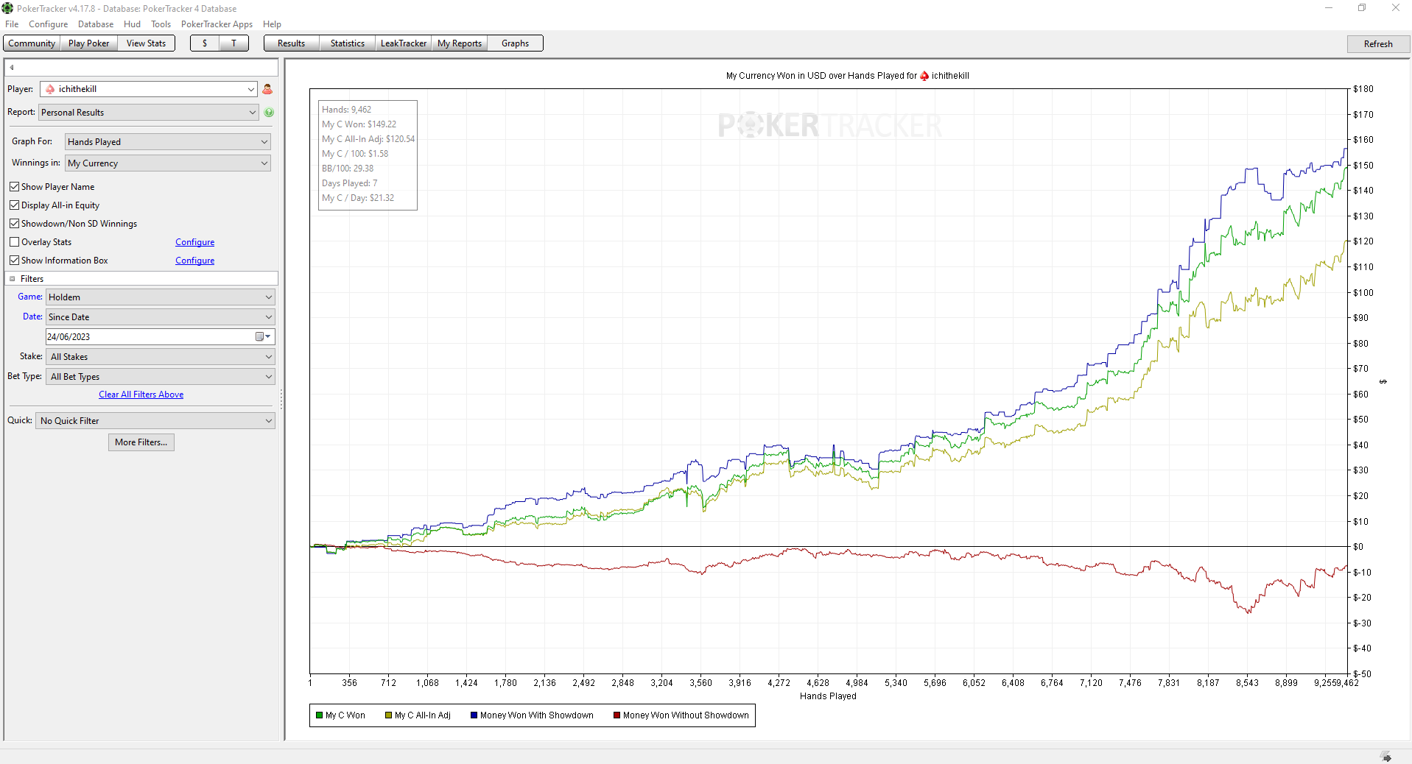
Task: Select the cash games $ button
Action: [205, 43]
